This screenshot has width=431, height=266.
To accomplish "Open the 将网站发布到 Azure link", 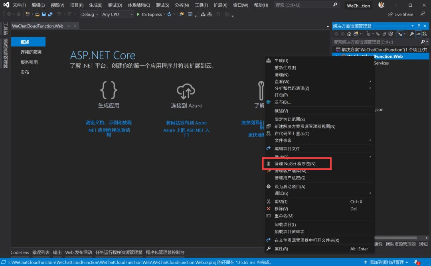I will click(x=186, y=122).
